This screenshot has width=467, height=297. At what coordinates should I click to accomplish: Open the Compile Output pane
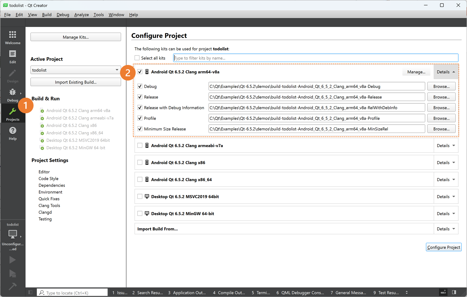pyautogui.click(x=229, y=293)
